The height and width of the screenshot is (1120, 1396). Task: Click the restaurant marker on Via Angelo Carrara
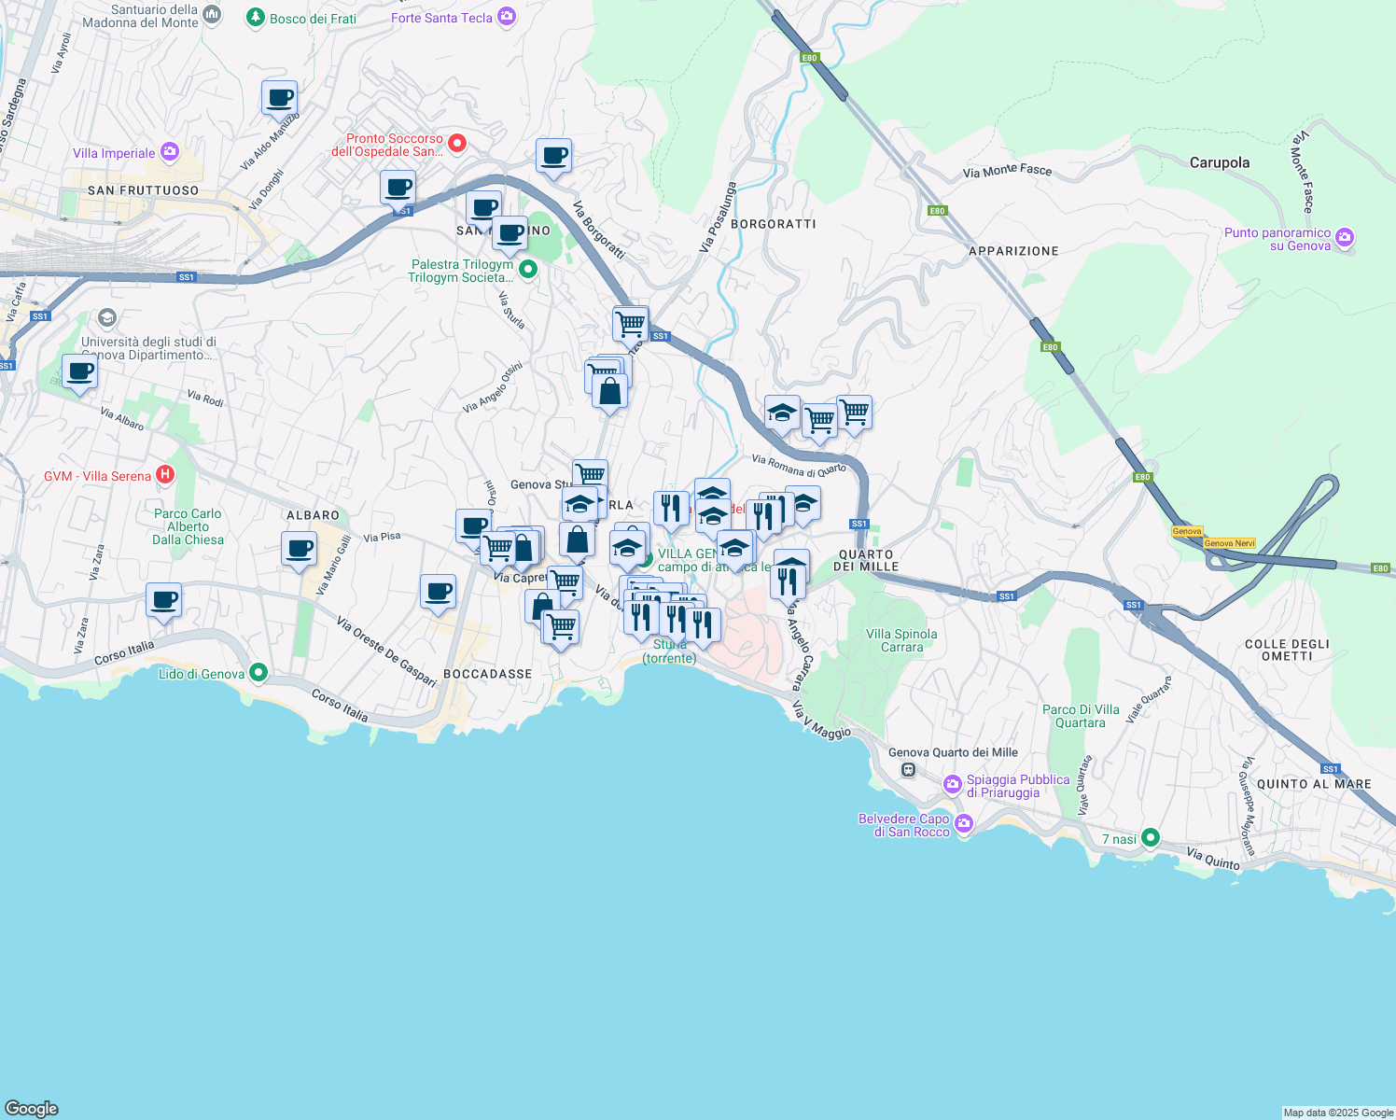788,582
